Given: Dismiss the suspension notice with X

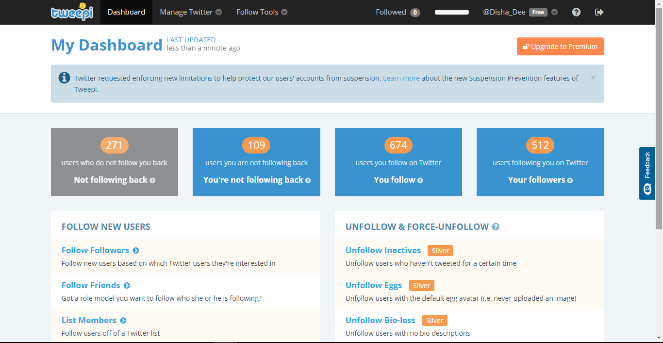Looking at the screenshot, I should [593, 77].
